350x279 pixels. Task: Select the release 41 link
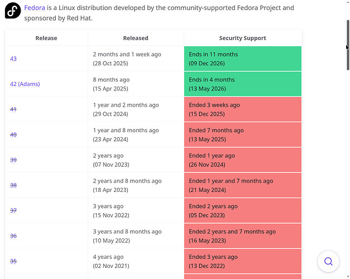pyautogui.click(x=13, y=109)
